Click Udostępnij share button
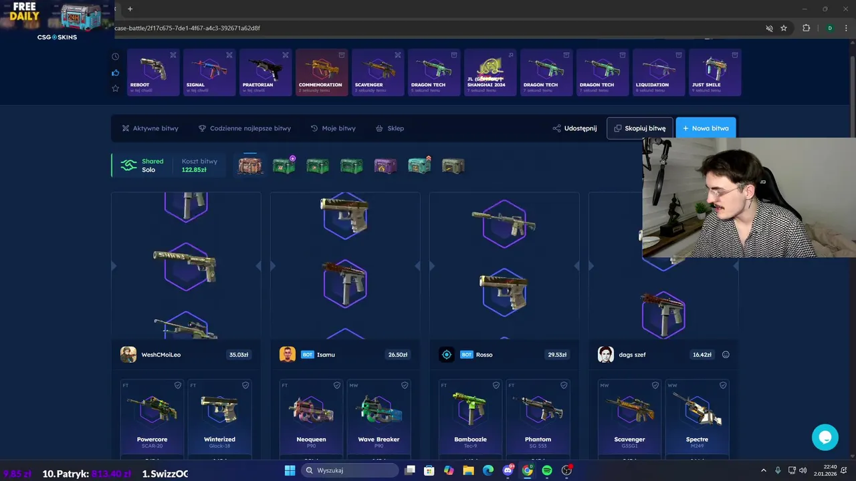856x481 pixels. point(574,128)
